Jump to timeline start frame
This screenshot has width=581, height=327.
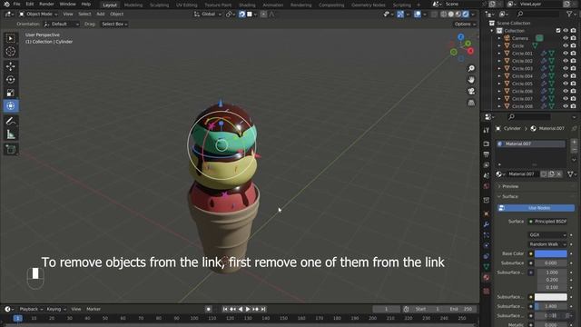(x=225, y=309)
